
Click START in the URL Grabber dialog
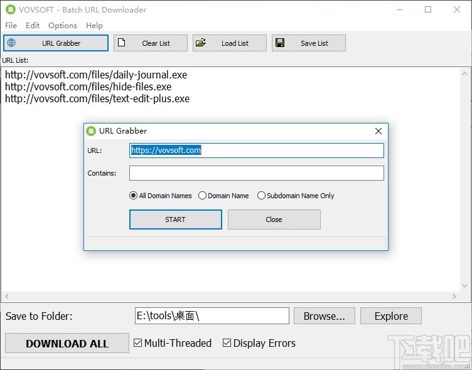(x=176, y=219)
